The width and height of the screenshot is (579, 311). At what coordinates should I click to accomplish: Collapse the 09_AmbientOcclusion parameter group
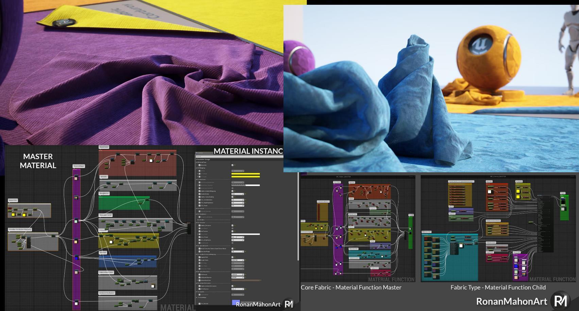(x=197, y=283)
